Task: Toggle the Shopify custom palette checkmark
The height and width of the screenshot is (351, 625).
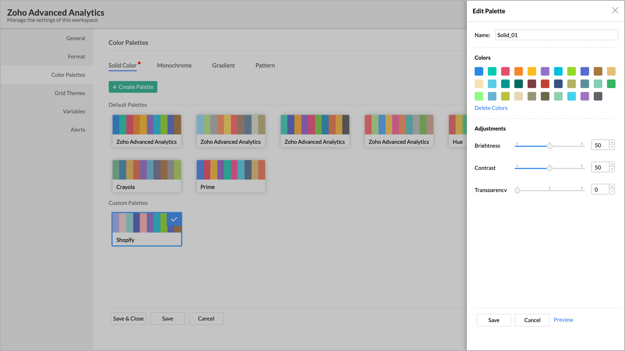Action: point(174,219)
